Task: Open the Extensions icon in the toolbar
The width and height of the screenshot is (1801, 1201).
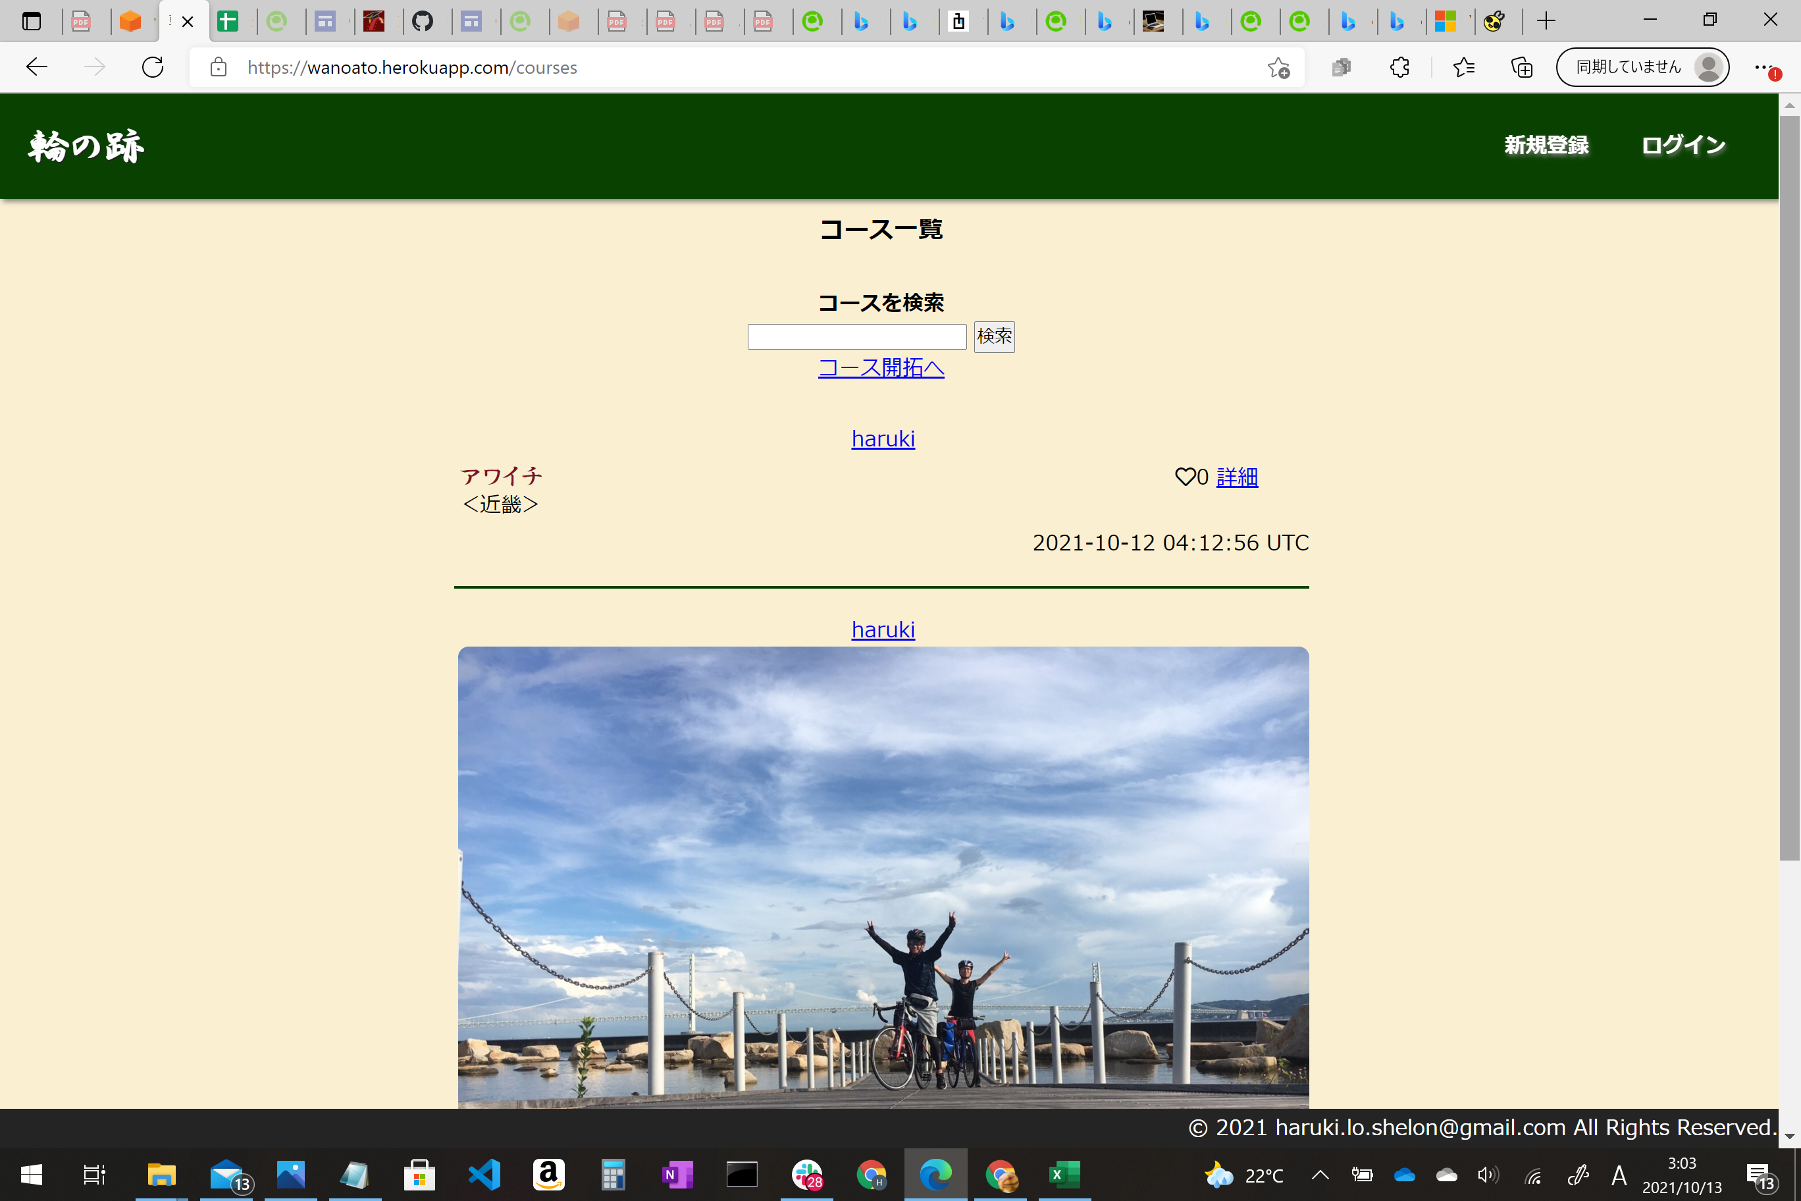Action: coord(1399,67)
